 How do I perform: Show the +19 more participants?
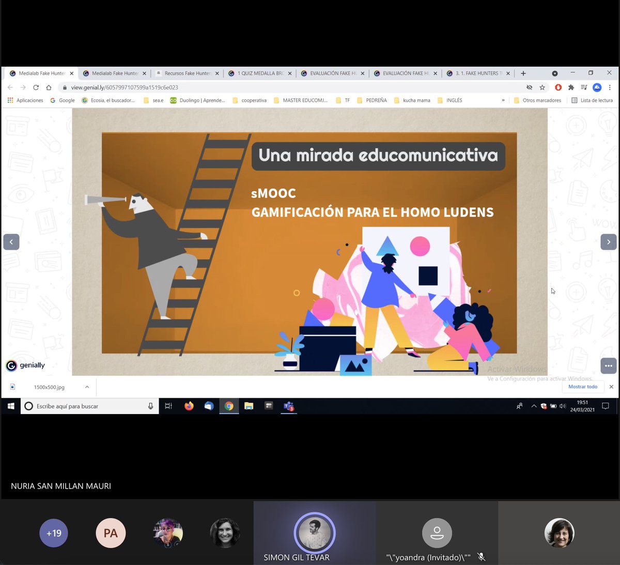coord(54,533)
